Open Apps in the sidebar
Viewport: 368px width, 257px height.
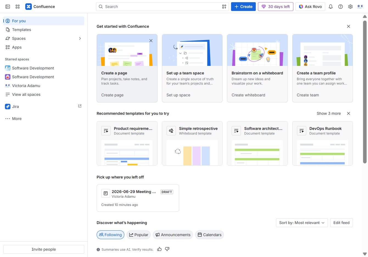pyautogui.click(x=44, y=47)
